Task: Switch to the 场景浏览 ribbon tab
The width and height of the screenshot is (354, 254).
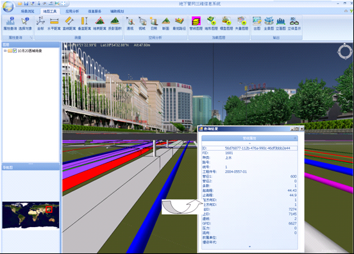Action: coord(28,11)
